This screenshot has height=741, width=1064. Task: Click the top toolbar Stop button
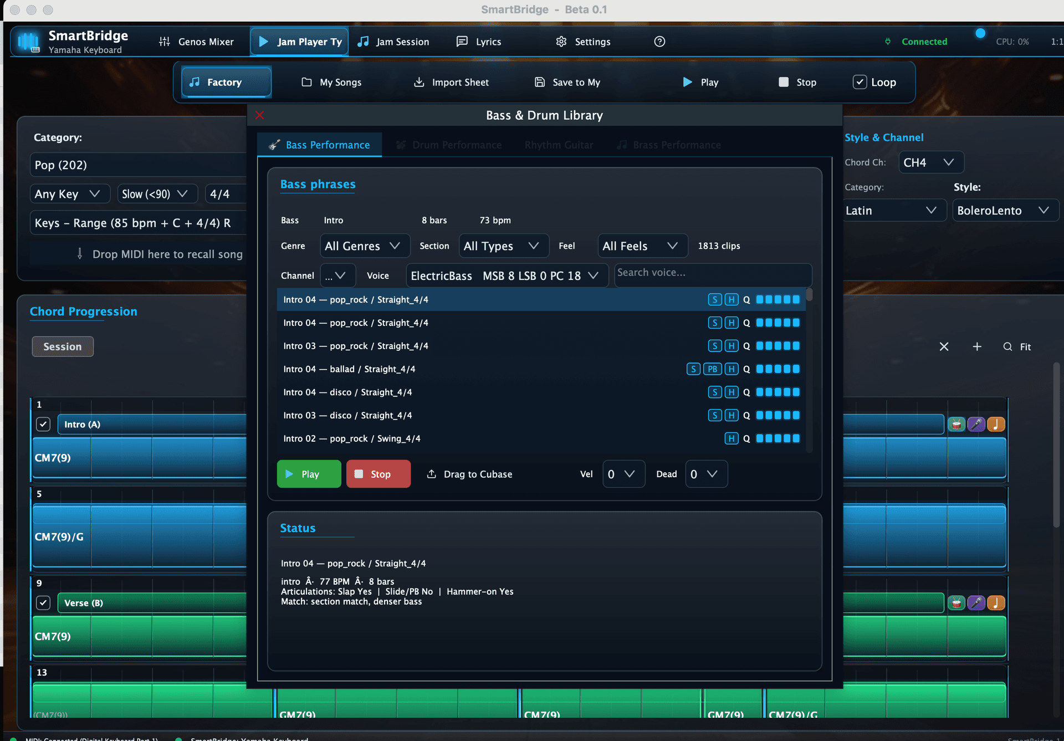pyautogui.click(x=797, y=82)
